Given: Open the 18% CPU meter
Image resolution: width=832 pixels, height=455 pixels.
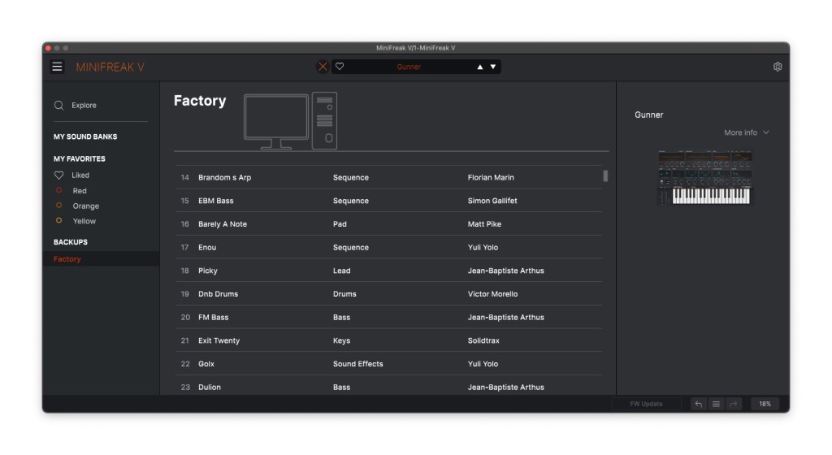Looking at the screenshot, I should (x=765, y=404).
